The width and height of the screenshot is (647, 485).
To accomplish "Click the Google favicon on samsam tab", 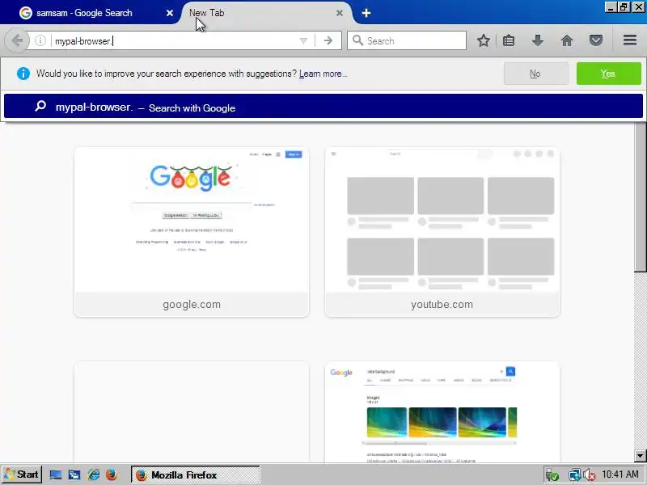I will (26, 13).
